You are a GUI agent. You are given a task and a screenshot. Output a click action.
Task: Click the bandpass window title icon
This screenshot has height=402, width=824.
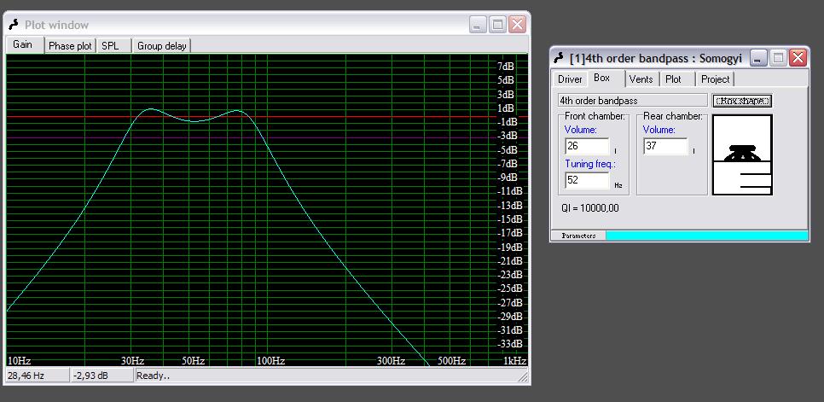[x=560, y=58]
